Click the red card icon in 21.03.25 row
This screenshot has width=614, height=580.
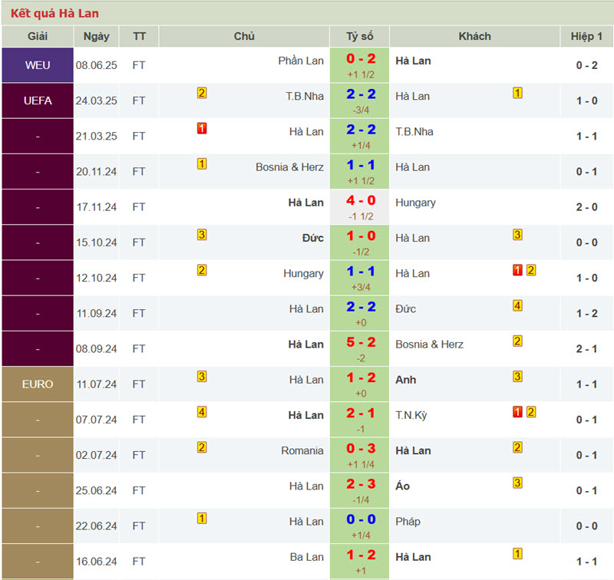pos(202,128)
